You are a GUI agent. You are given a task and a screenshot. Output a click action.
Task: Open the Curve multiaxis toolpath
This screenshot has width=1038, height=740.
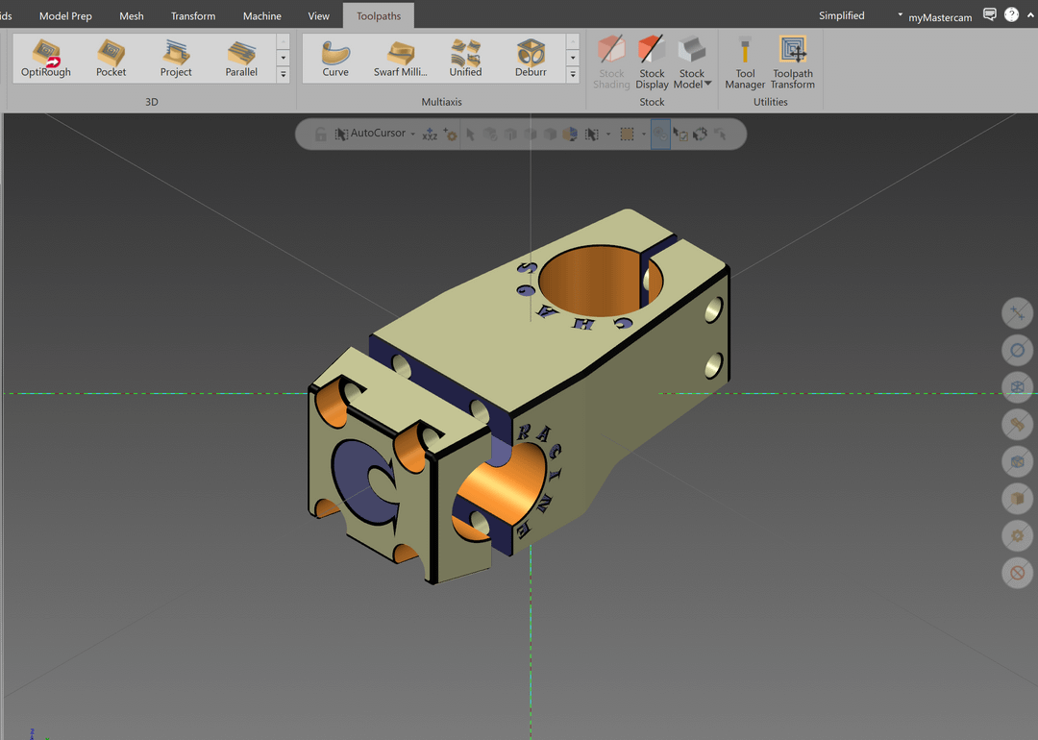(x=335, y=59)
